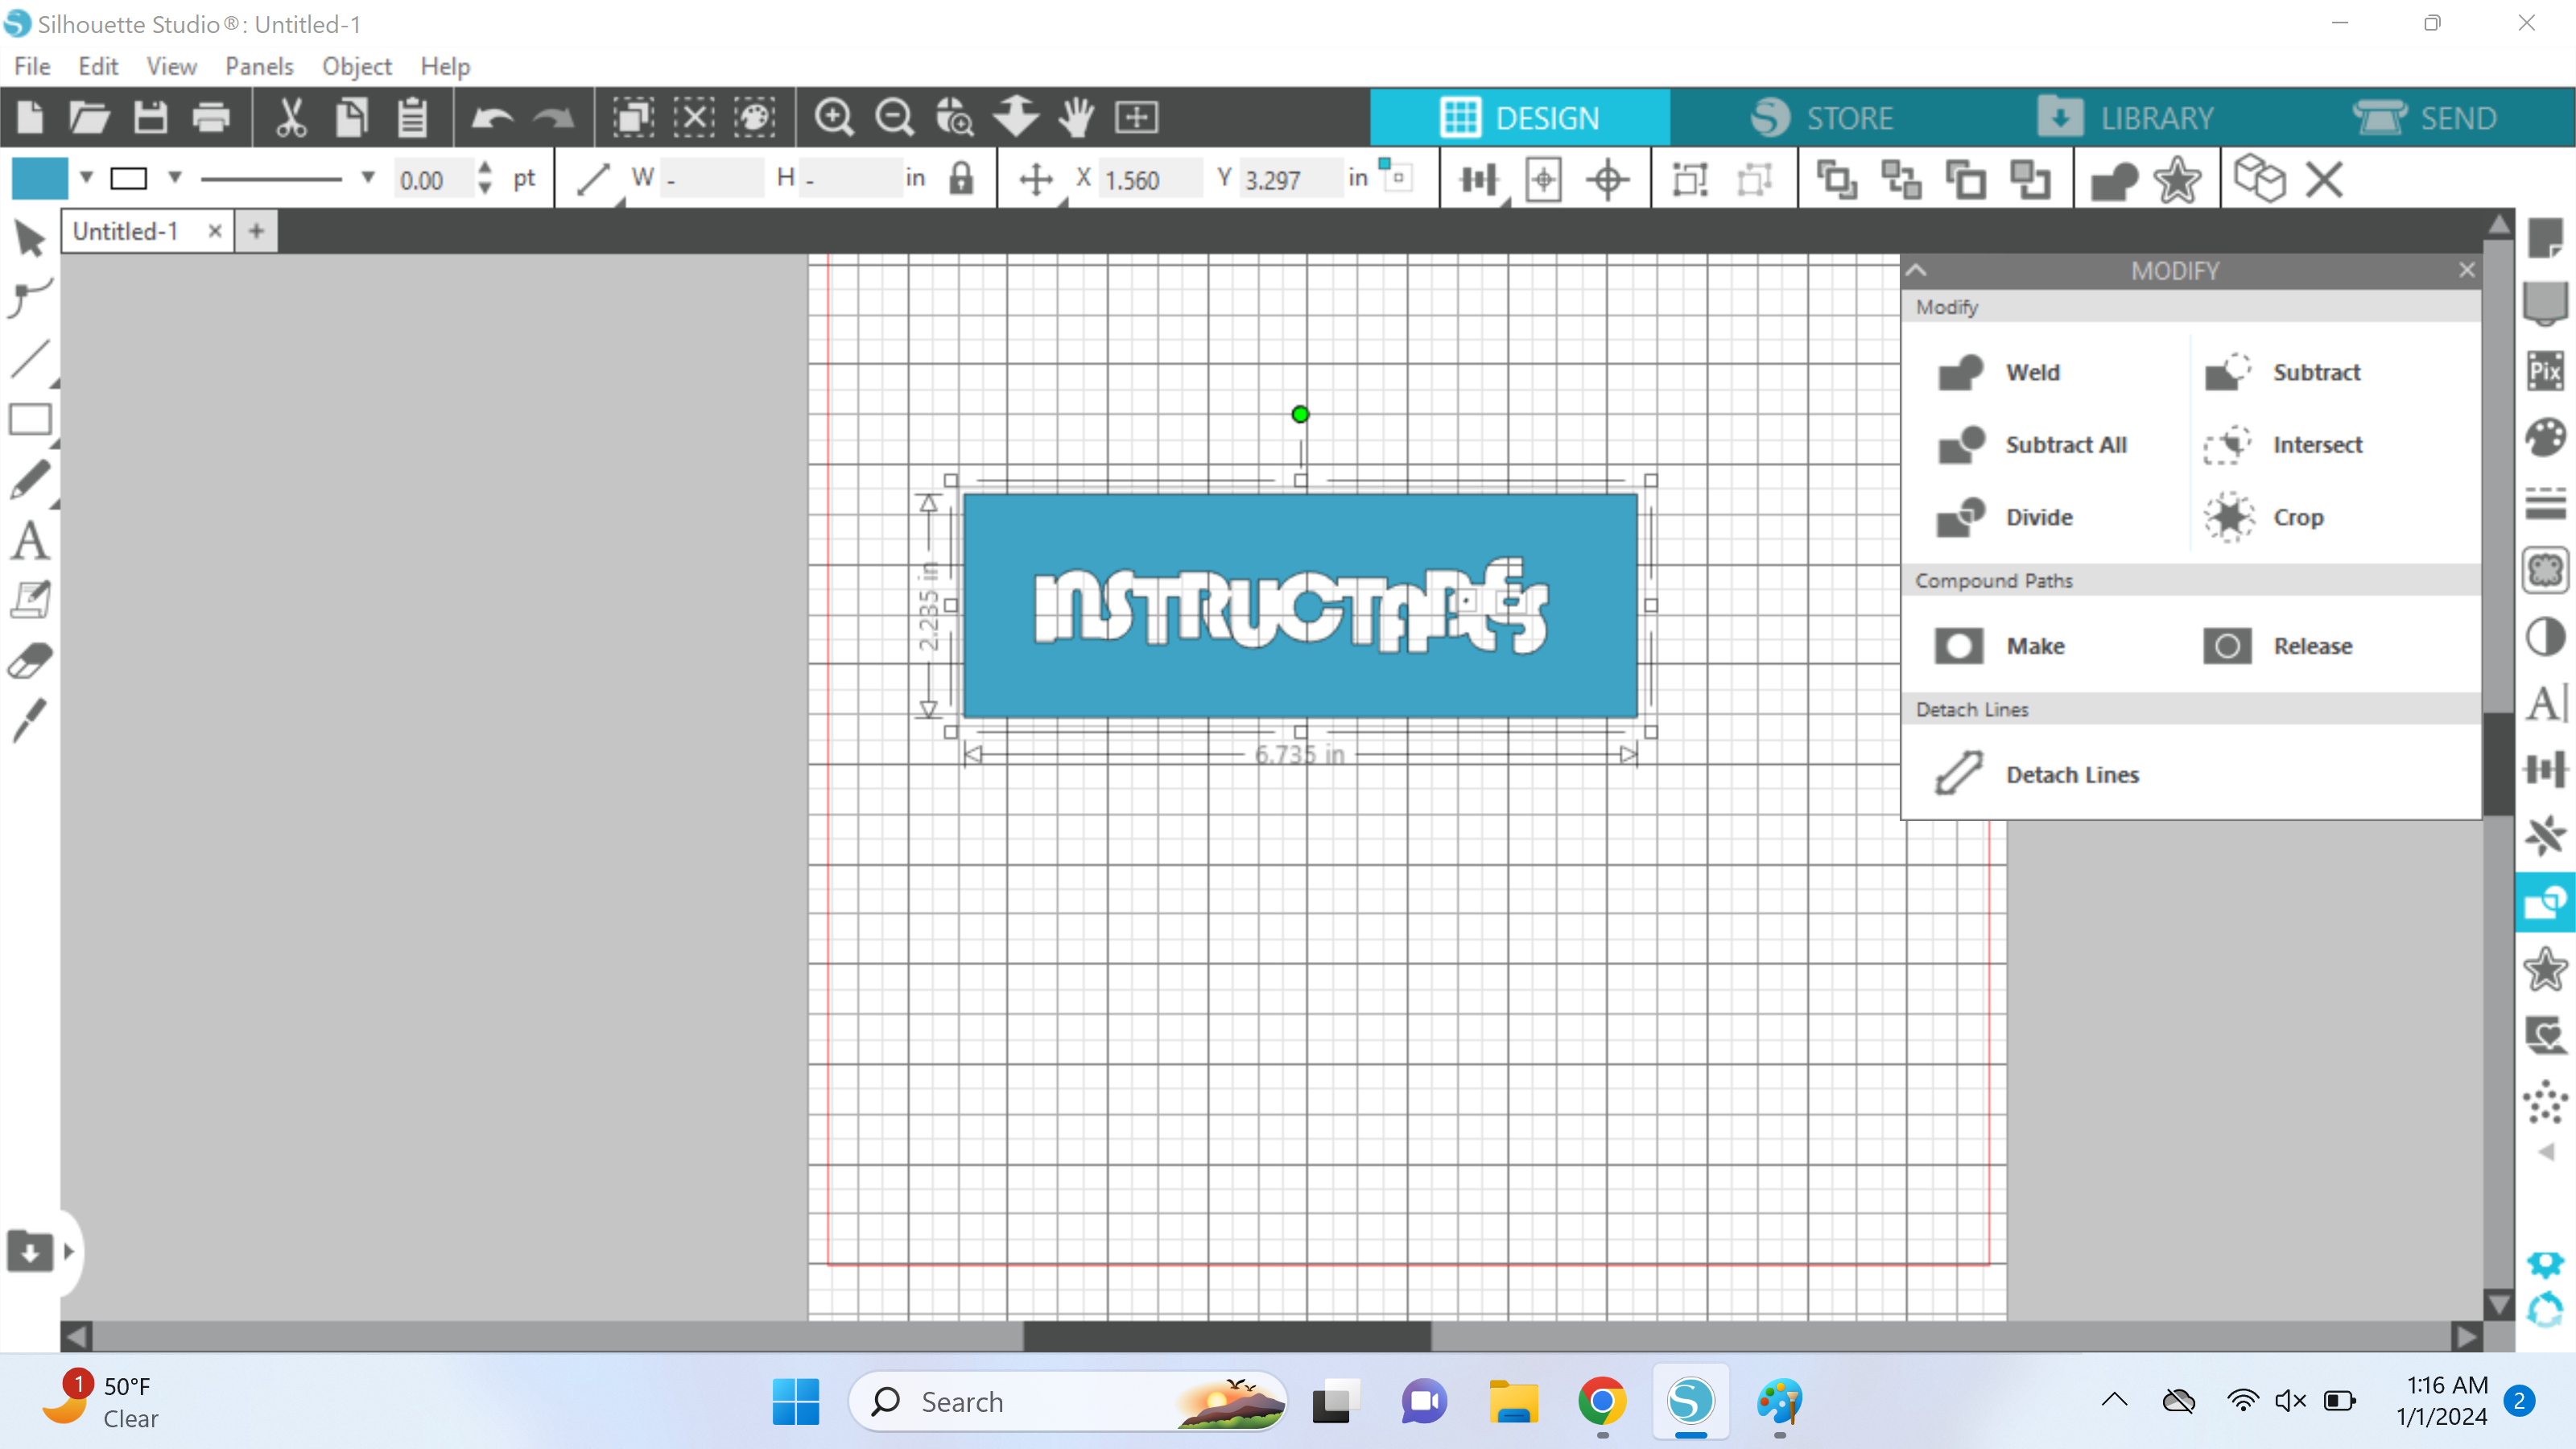Viewport: 2576px width, 1449px height.
Task: Select the Draw a Note tool
Action: [30, 600]
